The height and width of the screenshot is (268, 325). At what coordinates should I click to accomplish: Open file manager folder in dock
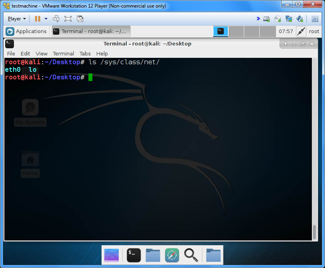153,255
